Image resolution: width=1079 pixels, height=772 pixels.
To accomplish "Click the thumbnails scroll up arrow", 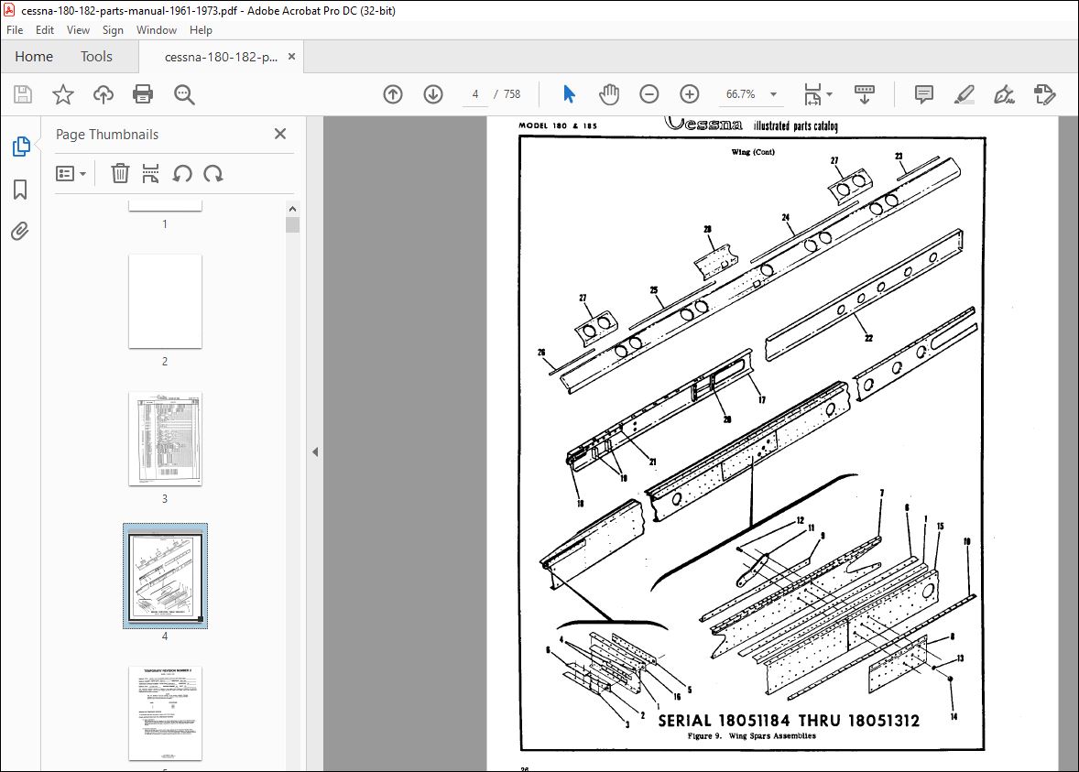I will pyautogui.click(x=292, y=209).
